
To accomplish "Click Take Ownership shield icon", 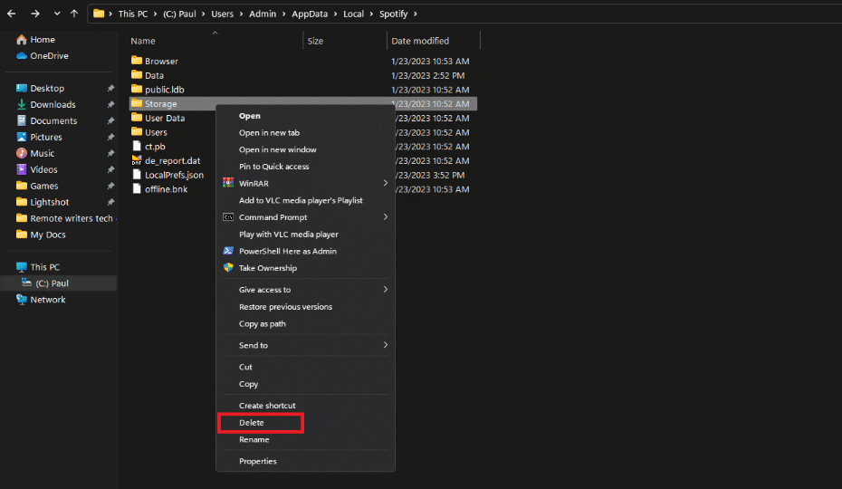I will click(228, 268).
